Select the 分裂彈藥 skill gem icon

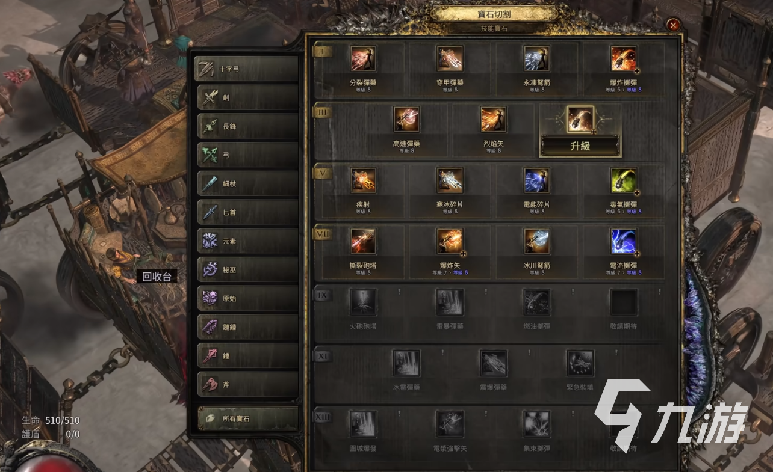tap(363, 58)
